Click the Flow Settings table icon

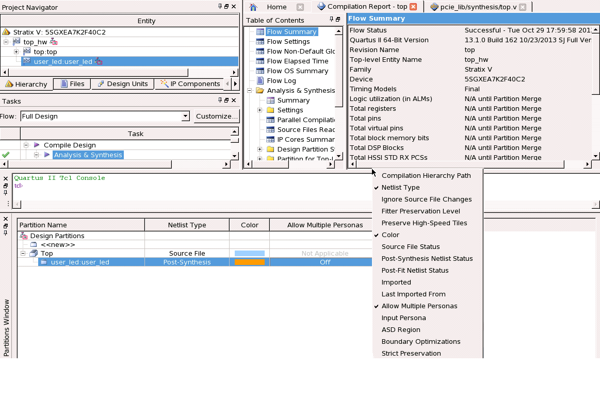[x=260, y=42]
